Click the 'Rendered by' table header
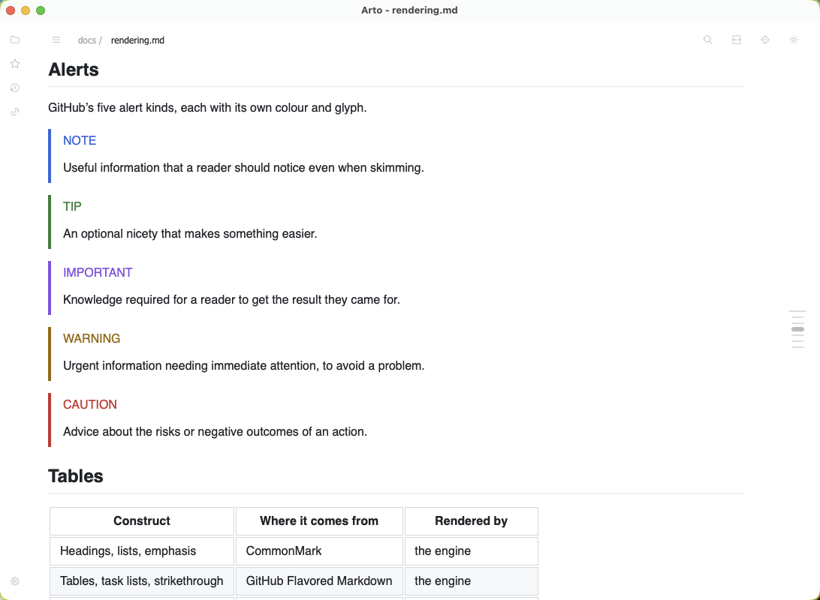The width and height of the screenshot is (820, 600). tap(471, 521)
